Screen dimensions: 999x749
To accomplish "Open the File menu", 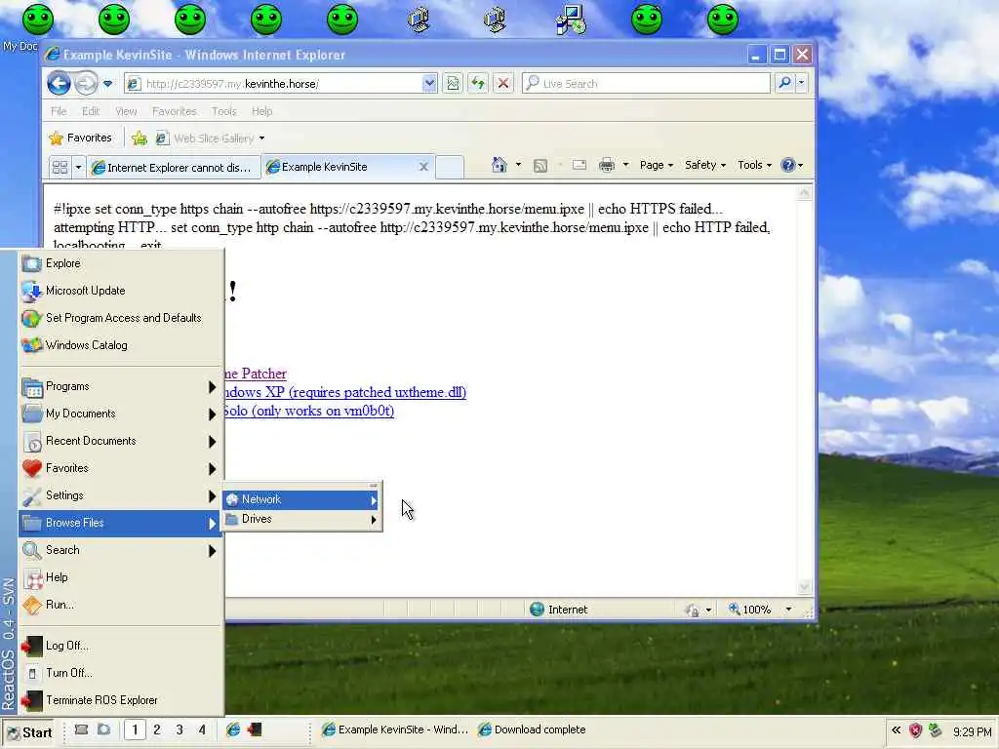I will point(59,111).
